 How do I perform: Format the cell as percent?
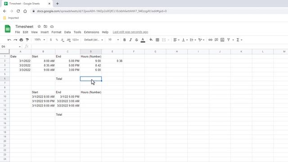(x=57, y=40)
